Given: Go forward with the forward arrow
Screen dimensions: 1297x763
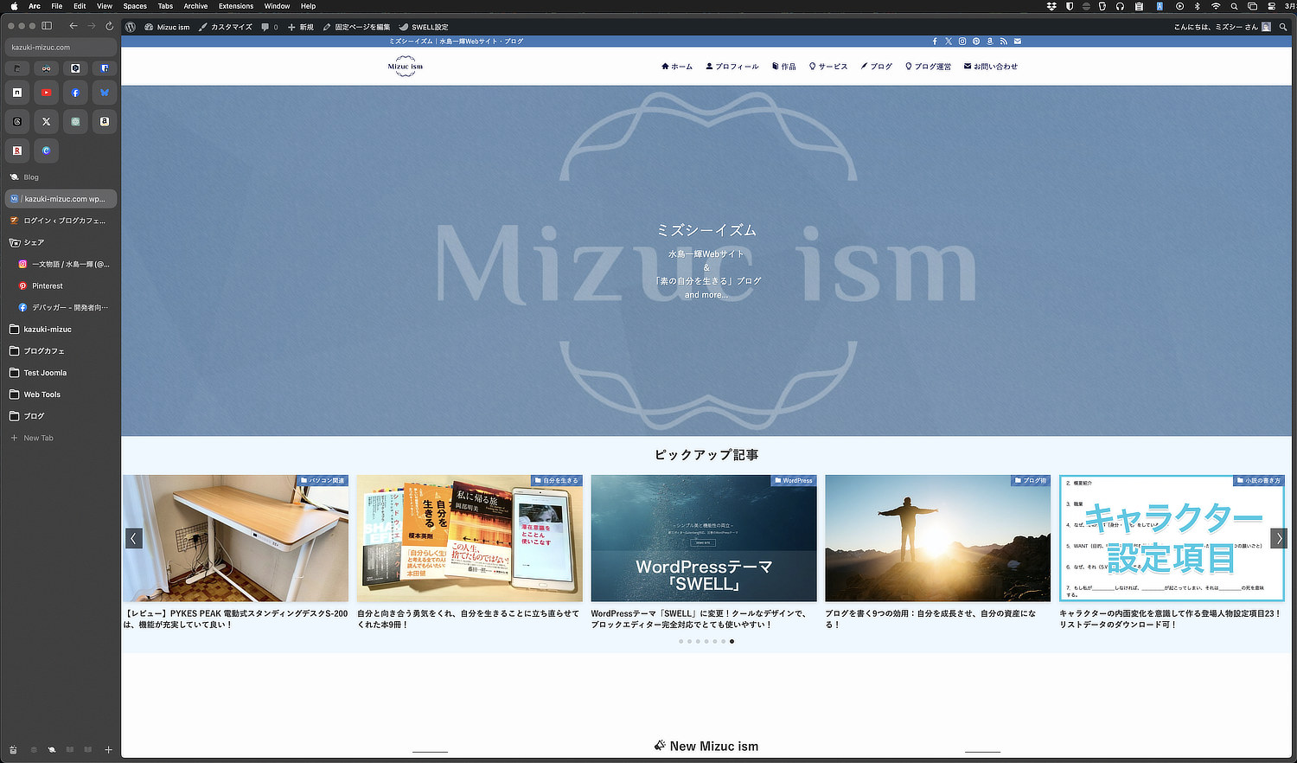Looking at the screenshot, I should tap(92, 26).
